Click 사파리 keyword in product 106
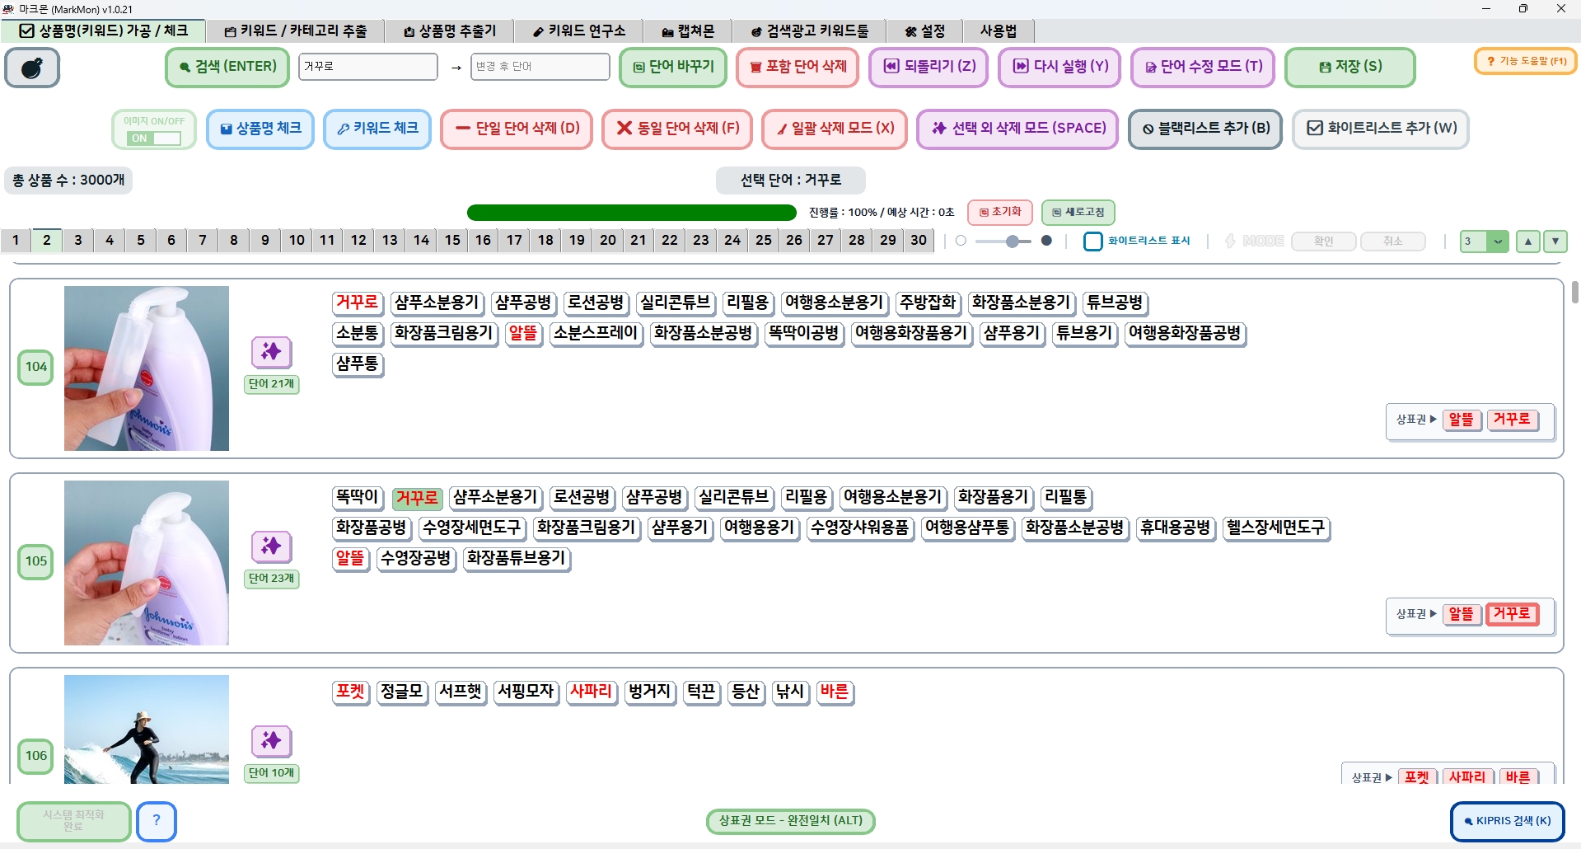 coord(592,692)
